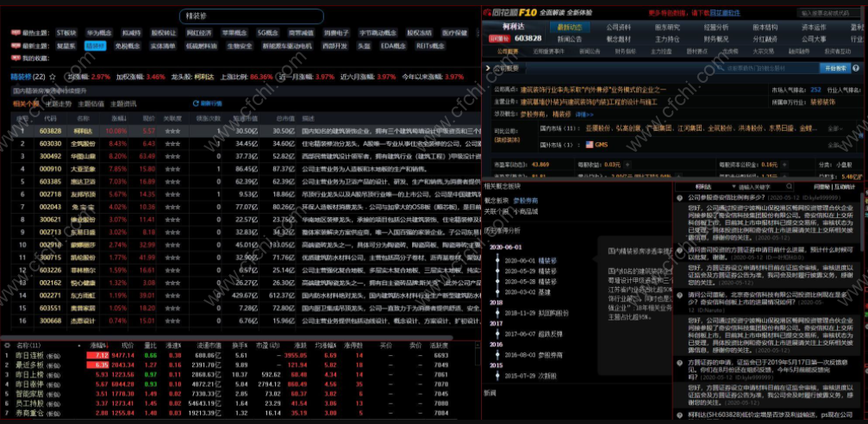868x424 pixels.
Task: Click the US flag icon next to GMS
Action: tap(589, 145)
